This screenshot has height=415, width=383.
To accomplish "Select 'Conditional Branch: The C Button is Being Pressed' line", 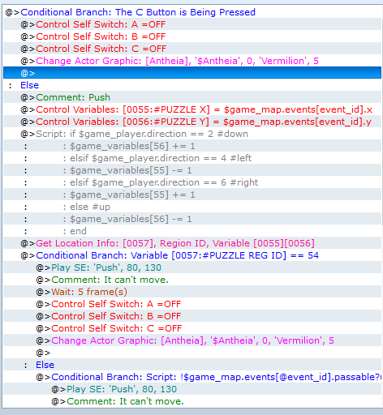I will [192, 12].
